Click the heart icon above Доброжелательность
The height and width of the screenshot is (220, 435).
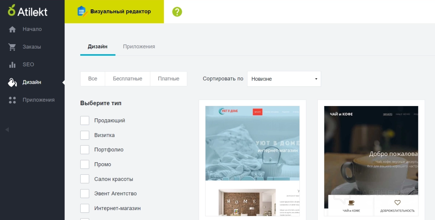pyautogui.click(x=397, y=202)
